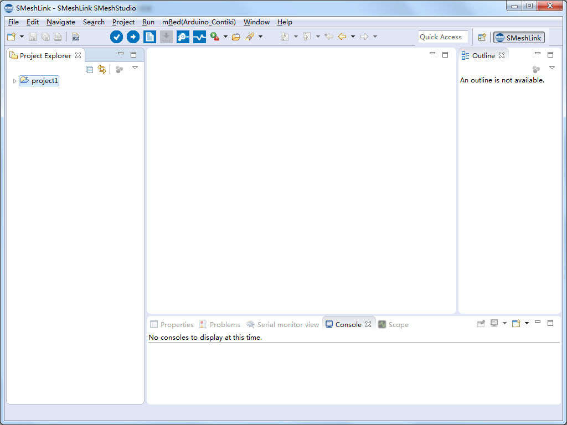Close the Console tab
The width and height of the screenshot is (567, 425).
pos(368,324)
